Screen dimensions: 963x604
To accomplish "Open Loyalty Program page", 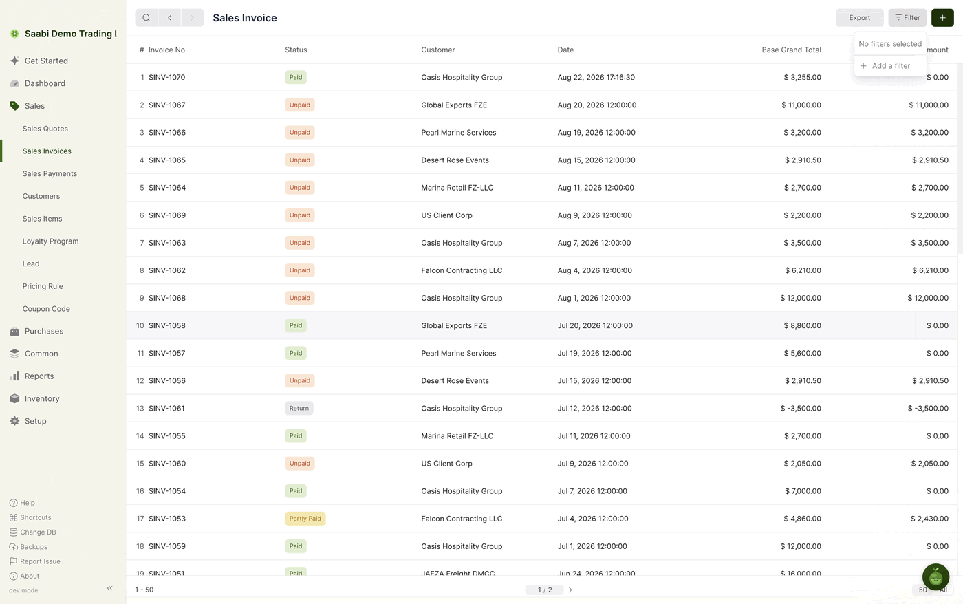I will (x=50, y=241).
